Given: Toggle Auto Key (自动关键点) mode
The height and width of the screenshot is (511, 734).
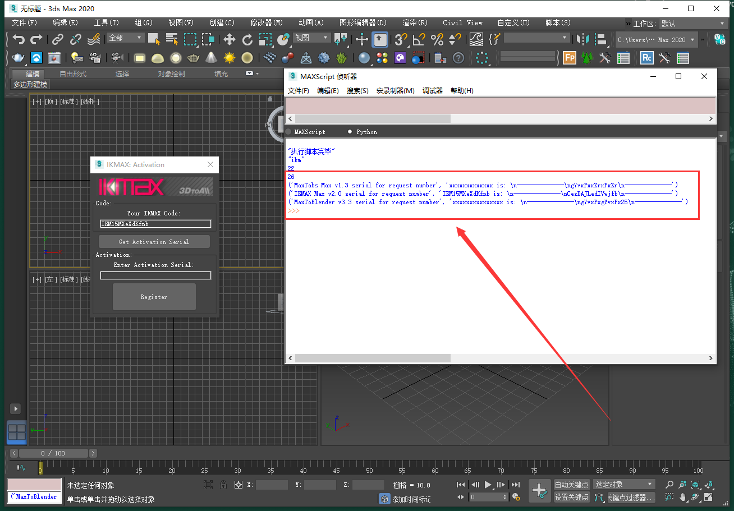Looking at the screenshot, I should point(572,485).
